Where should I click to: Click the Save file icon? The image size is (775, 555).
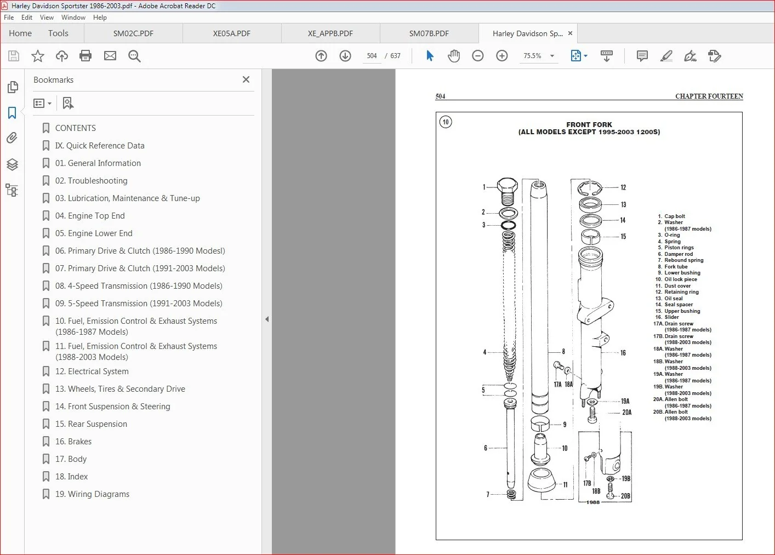point(14,56)
